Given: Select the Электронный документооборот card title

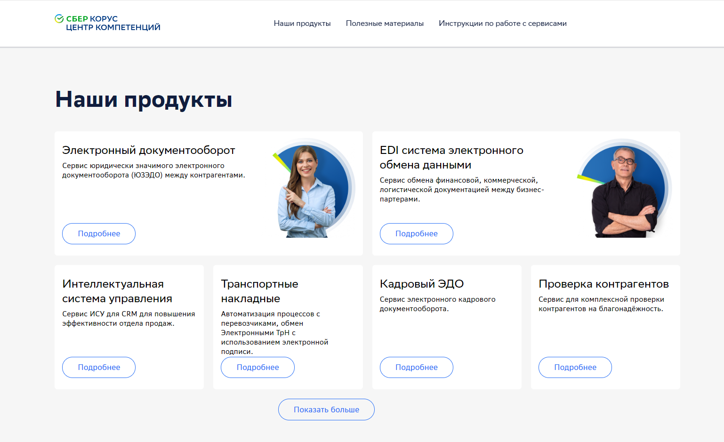Looking at the screenshot, I should click(x=149, y=151).
